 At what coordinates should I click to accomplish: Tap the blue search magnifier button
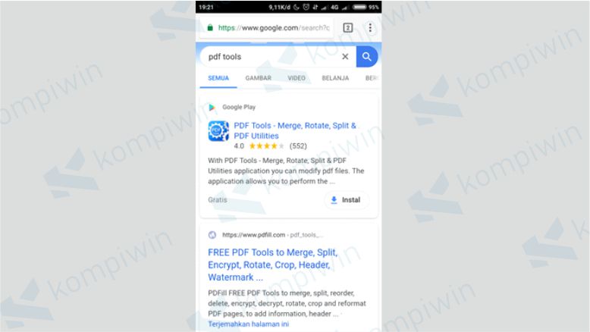coord(366,57)
